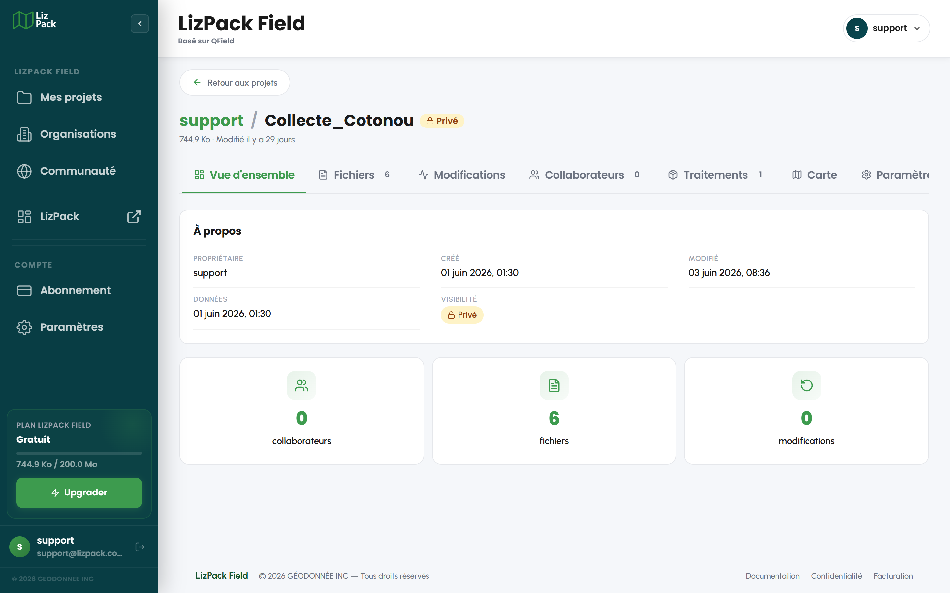Select Abonnement in sidebar
Image resolution: width=950 pixels, height=593 pixels.
pyautogui.click(x=79, y=290)
